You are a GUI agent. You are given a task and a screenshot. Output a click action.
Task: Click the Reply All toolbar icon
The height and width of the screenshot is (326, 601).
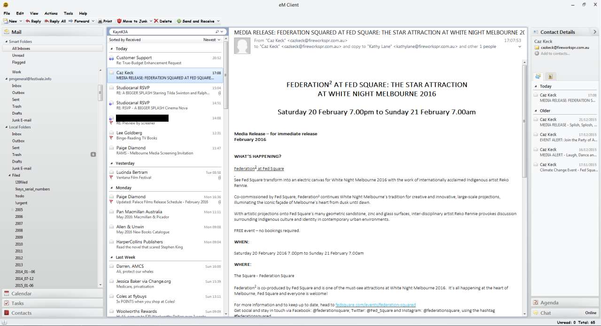tap(46, 21)
